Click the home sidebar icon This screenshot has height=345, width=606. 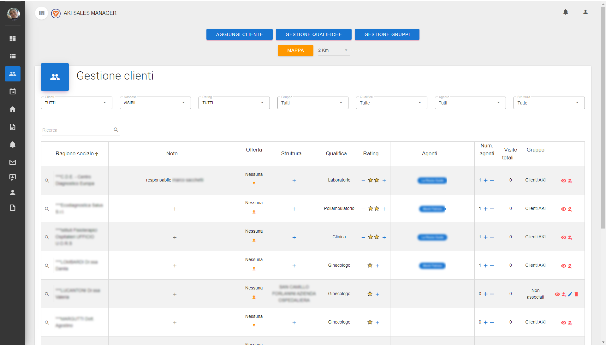point(13,109)
